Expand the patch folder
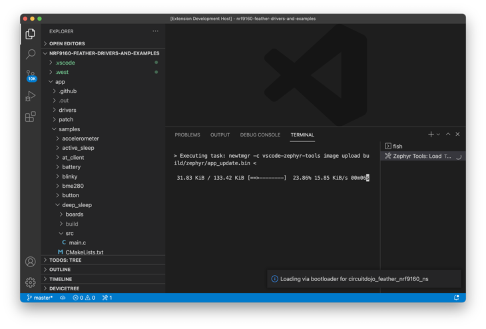 click(103, 119)
